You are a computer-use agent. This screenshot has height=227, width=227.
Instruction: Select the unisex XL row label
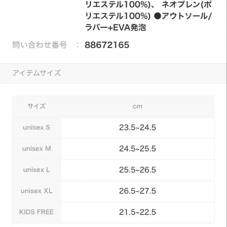37,191
